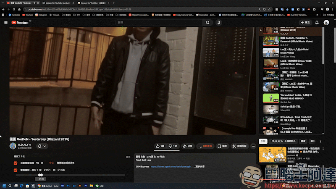Screen dimensions: 336x189
Task: Open the account avatar menu
Action: [x=326, y=23]
